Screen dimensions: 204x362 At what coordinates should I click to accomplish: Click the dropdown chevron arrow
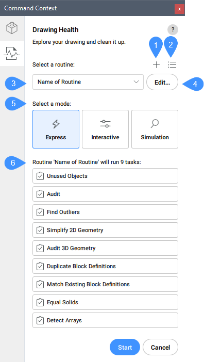coord(136,82)
